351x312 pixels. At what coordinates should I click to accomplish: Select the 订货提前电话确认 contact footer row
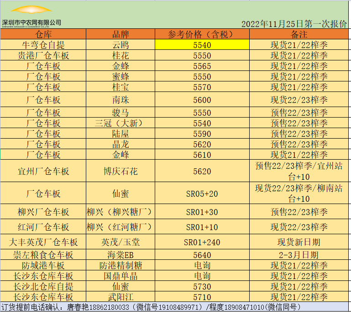[151, 307]
